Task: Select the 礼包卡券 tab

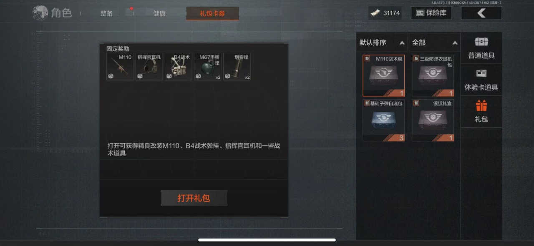Action: 212,13
